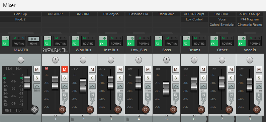The width and height of the screenshot is (266, 122).
Task: Open Cinematic Rooms plugin on Vocals
Action: [x=250, y=25]
